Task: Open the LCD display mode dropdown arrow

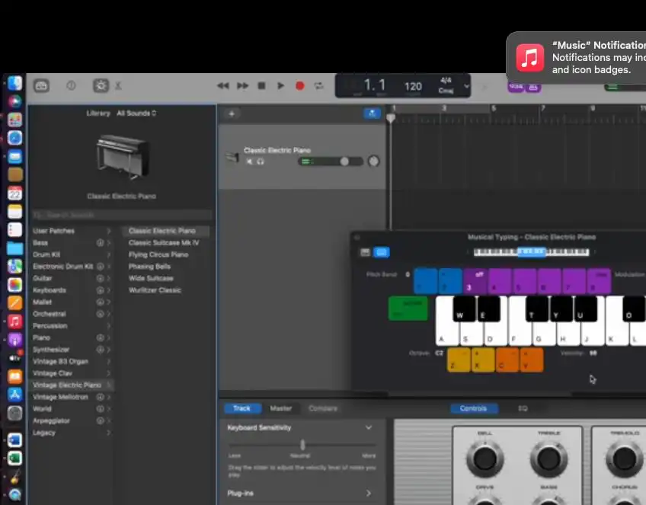Action: (466, 86)
